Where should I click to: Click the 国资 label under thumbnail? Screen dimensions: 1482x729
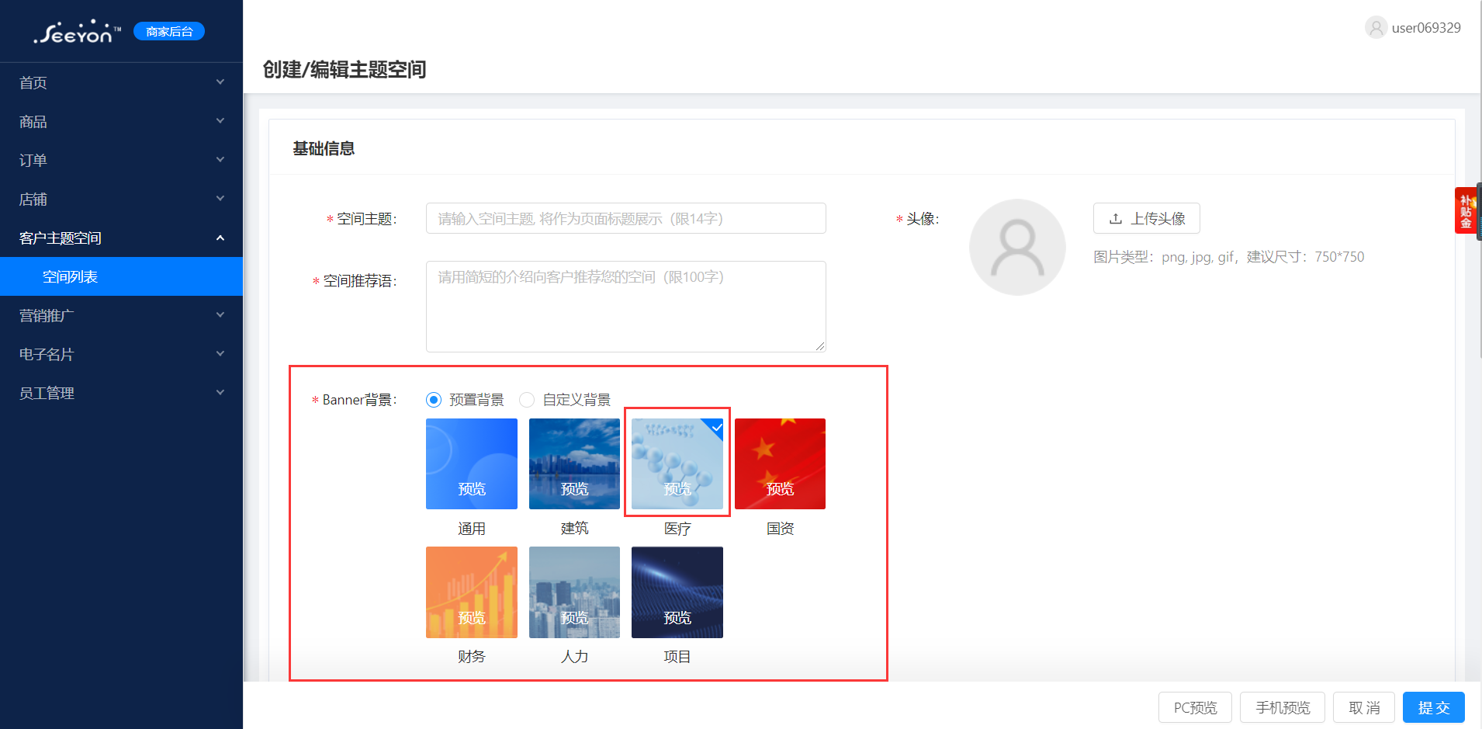point(780,529)
